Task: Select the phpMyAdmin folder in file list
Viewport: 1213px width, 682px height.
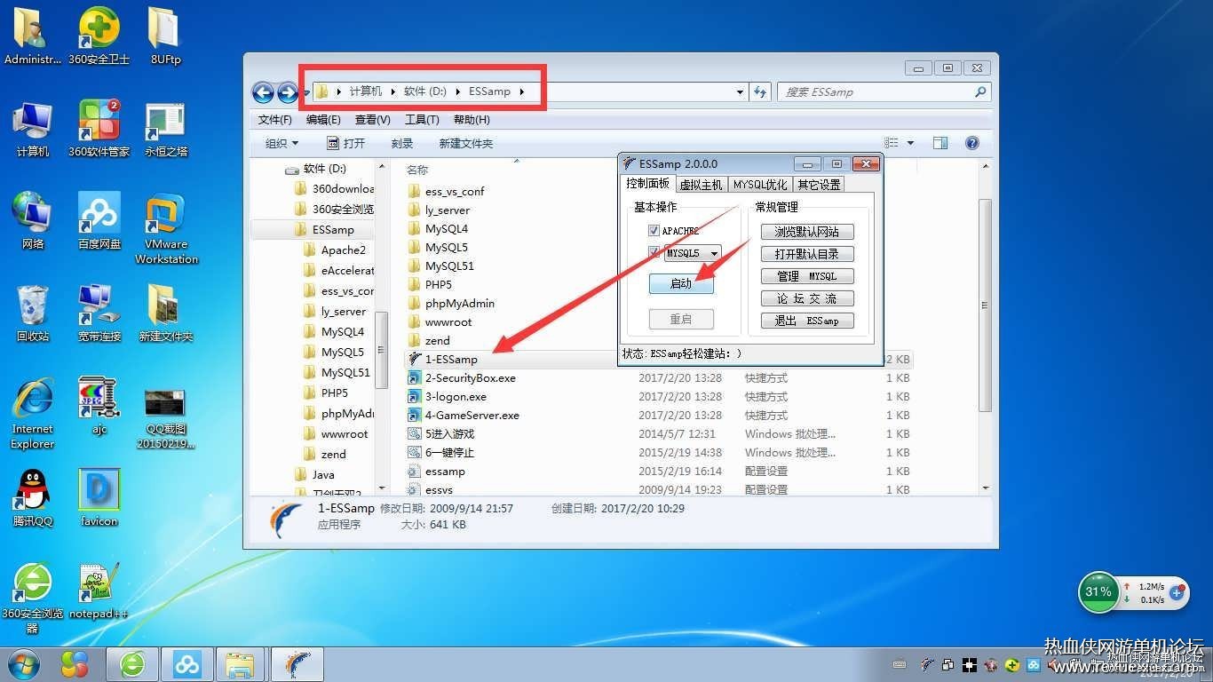Action: coord(459,303)
